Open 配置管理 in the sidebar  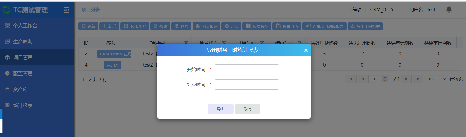point(37,73)
